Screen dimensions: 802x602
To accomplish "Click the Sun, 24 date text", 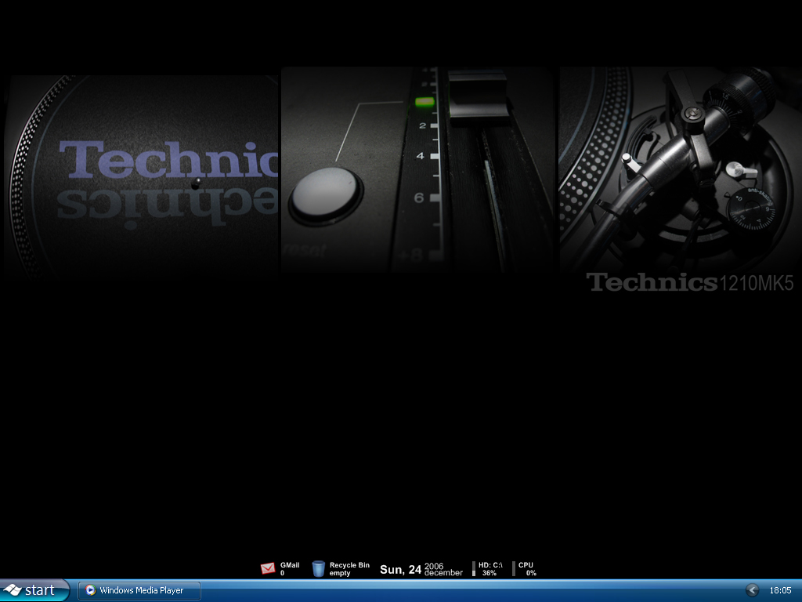I will [x=400, y=569].
